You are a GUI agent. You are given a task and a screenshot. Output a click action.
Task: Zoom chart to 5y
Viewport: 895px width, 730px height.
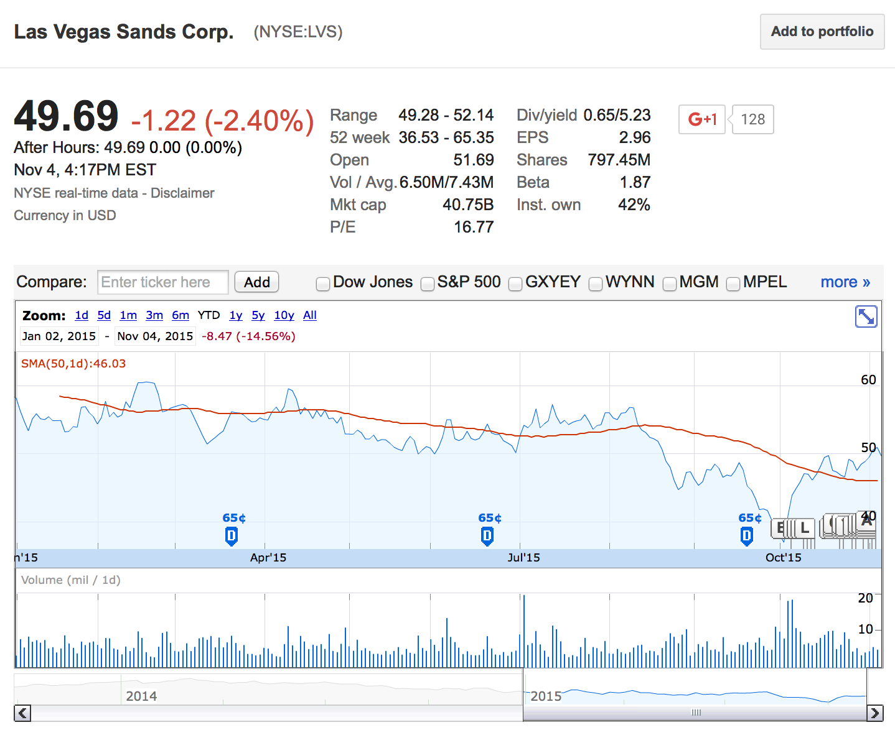click(258, 315)
